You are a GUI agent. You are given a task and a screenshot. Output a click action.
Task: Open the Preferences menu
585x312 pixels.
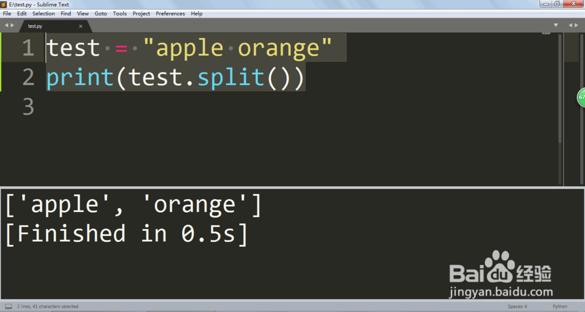pos(170,13)
